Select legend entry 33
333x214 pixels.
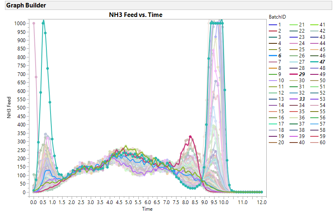coord(297,99)
